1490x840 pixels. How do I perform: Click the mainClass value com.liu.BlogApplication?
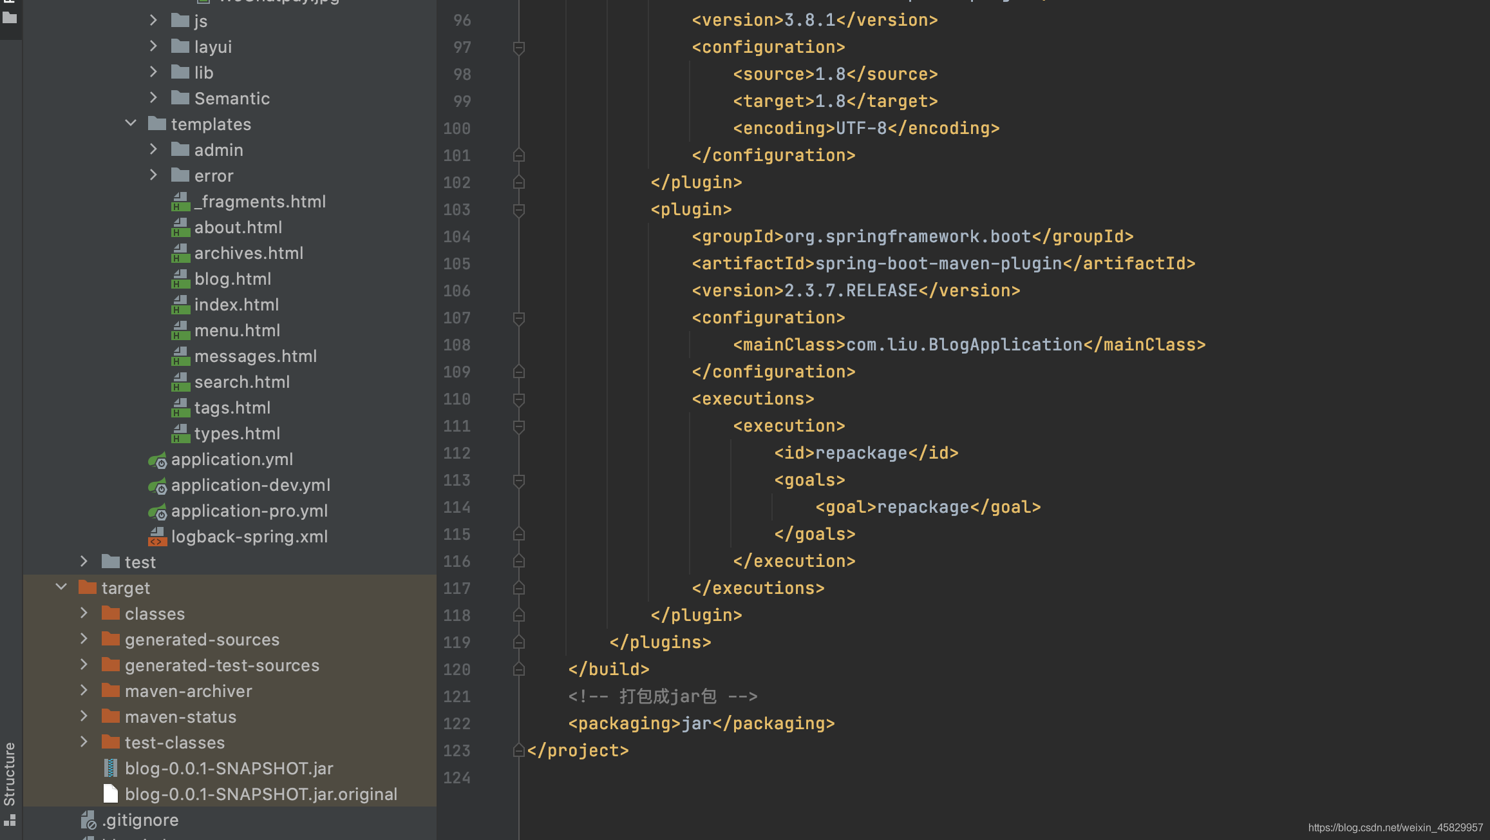click(964, 345)
